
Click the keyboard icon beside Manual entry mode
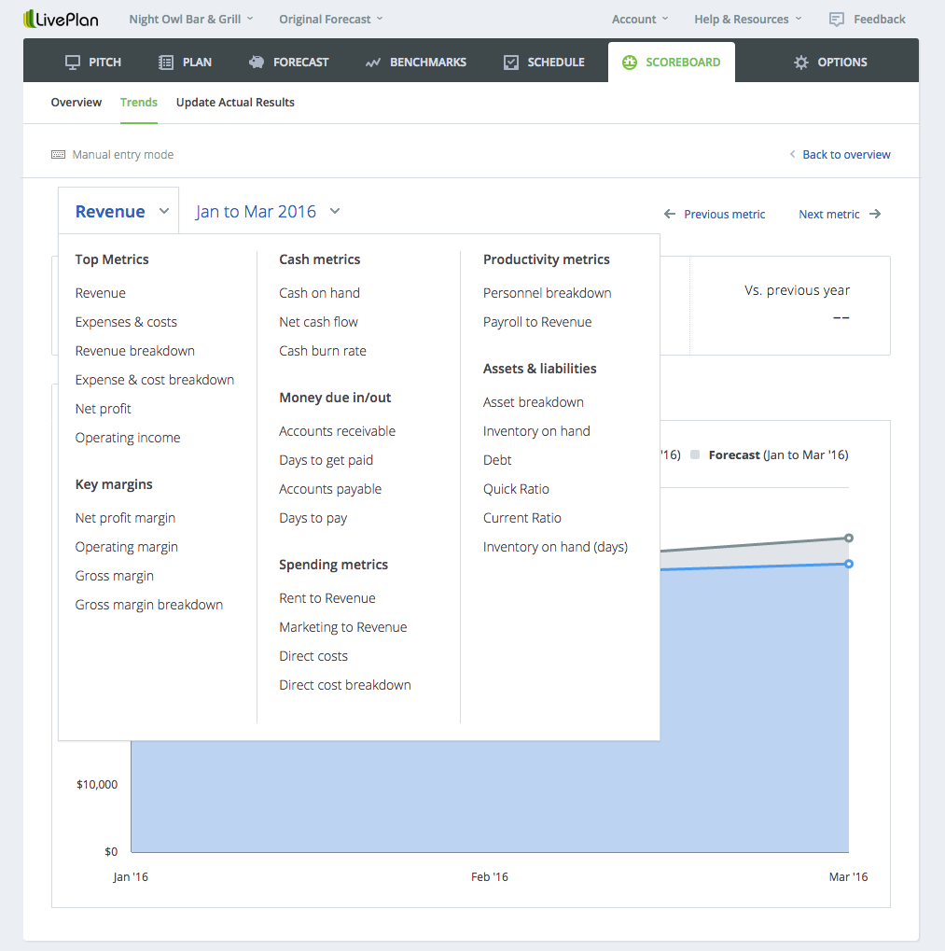coord(58,155)
